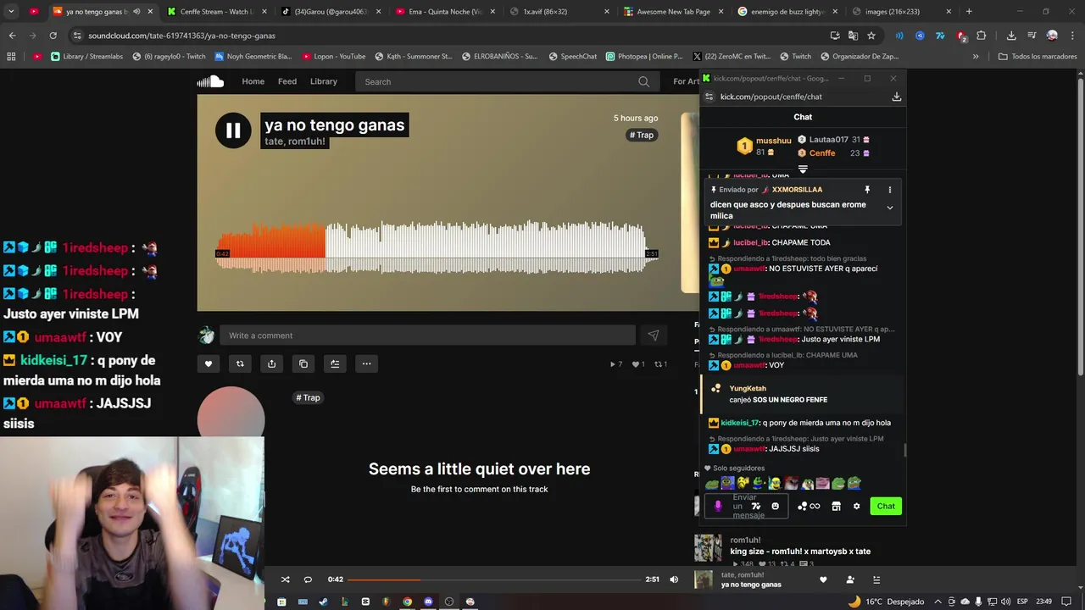
Task: Open the Feed tab on SoundCloud
Action: pyautogui.click(x=287, y=81)
